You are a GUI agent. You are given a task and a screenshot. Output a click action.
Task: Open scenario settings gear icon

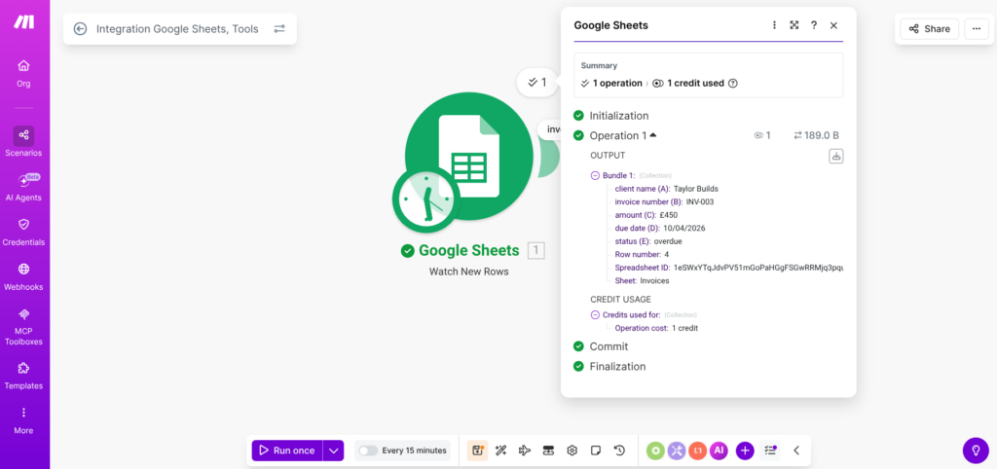[572, 451]
